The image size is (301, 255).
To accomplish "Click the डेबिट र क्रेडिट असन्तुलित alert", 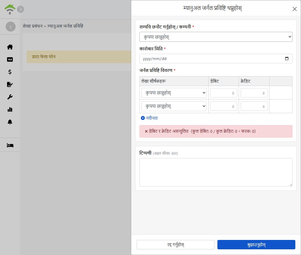I will (x=216, y=131).
